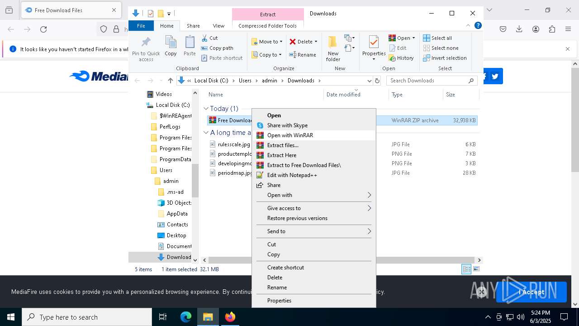Click the Explorer Help question icon

pos(478,26)
